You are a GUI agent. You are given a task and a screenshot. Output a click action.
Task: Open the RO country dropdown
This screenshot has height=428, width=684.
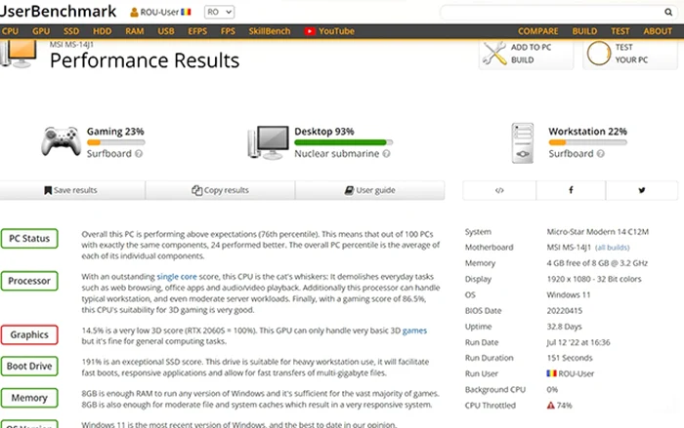220,13
